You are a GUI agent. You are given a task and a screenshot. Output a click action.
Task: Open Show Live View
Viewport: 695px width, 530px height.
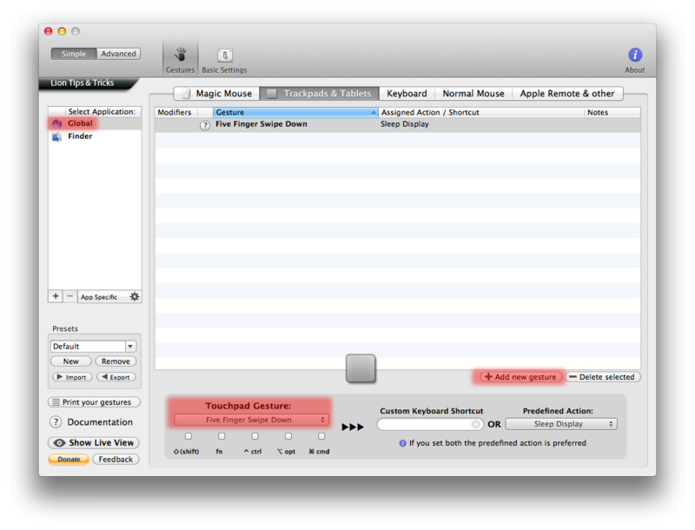pos(94,443)
